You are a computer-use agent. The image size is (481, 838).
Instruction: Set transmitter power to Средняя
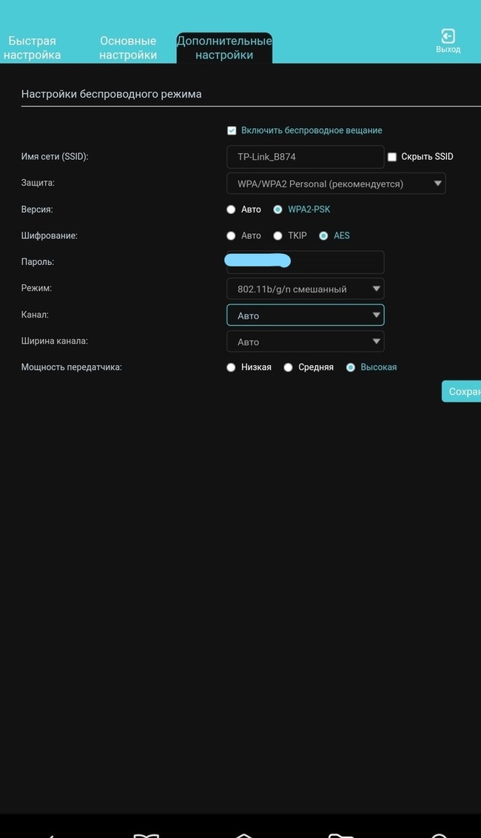point(288,367)
